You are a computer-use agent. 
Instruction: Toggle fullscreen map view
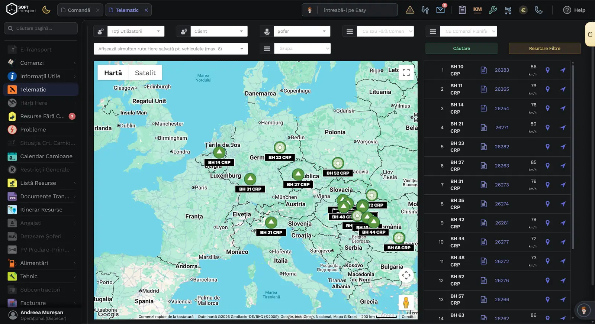point(406,72)
